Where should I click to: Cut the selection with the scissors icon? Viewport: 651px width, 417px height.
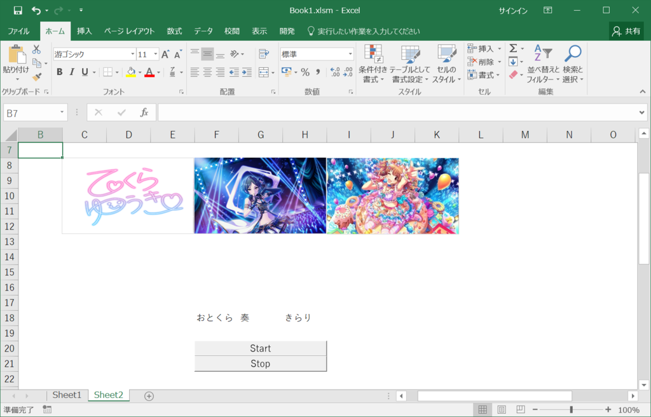tap(36, 50)
